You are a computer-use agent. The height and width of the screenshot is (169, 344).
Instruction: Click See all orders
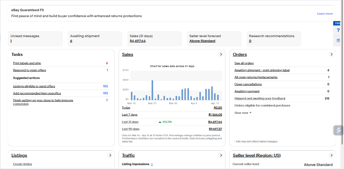click(244, 63)
